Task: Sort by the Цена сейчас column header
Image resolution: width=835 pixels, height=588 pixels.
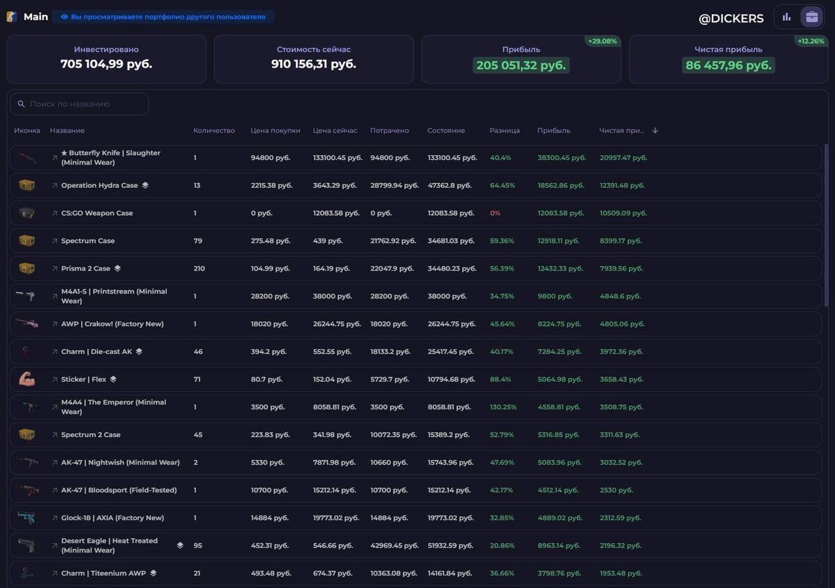Action: coord(335,130)
